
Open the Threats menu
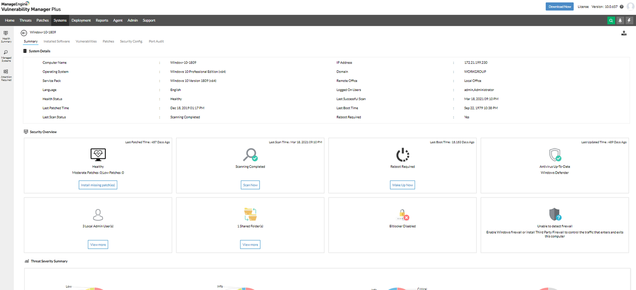[25, 21]
